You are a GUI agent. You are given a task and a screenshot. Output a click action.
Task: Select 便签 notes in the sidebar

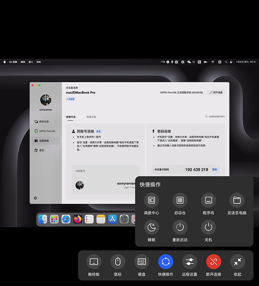point(46,150)
